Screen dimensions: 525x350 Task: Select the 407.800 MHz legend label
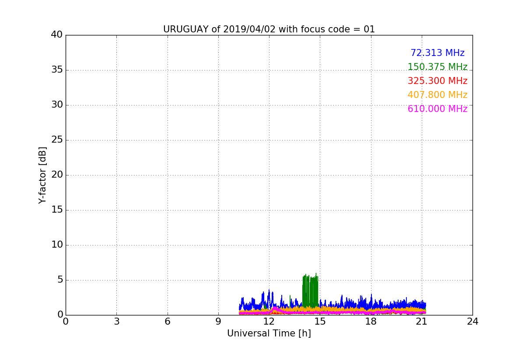point(437,95)
